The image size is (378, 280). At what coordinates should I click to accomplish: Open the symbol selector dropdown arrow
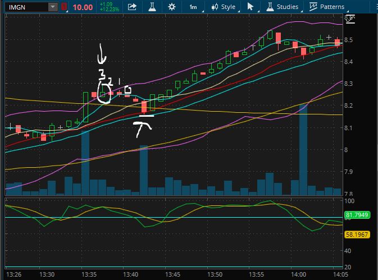[x=53, y=7]
